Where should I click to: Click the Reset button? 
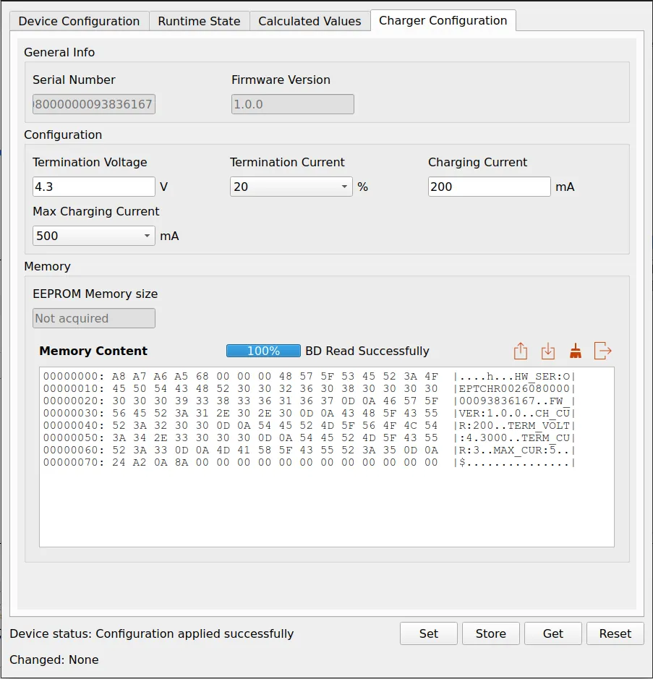tap(615, 633)
